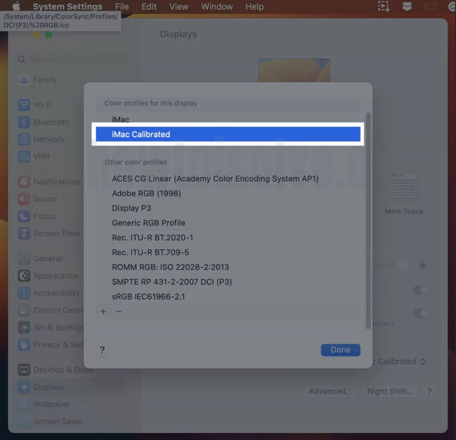Open Notifications settings from the sidebar
The height and width of the screenshot is (440, 456).
[56, 182]
